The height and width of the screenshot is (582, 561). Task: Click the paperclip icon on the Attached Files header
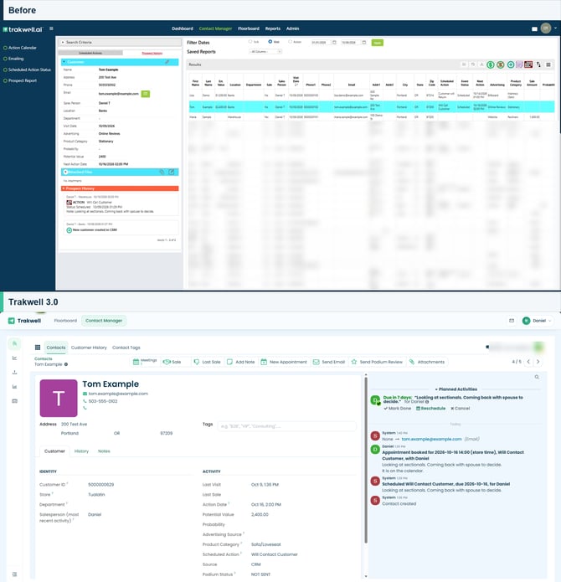tap(162, 172)
